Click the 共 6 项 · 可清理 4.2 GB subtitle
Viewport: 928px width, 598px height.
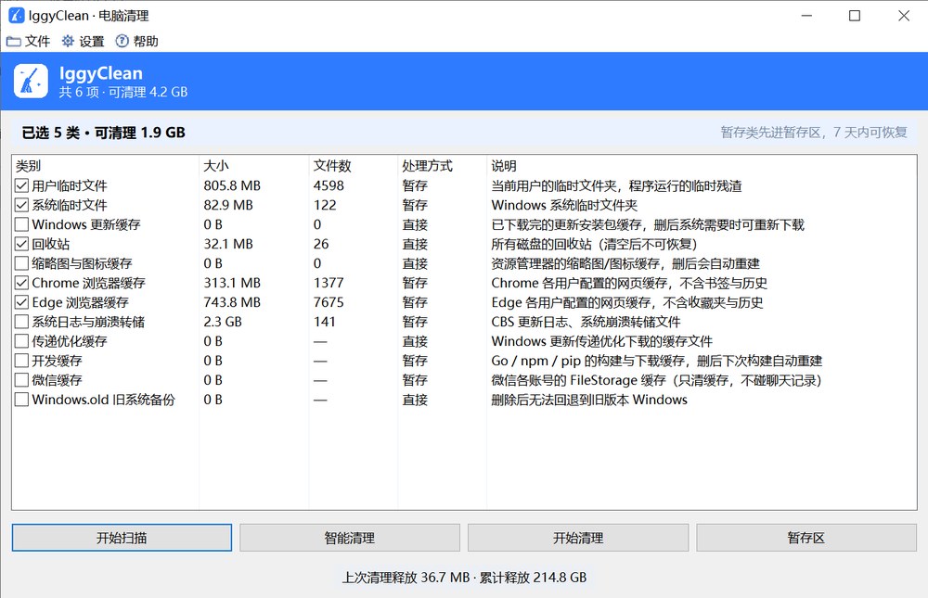123,93
